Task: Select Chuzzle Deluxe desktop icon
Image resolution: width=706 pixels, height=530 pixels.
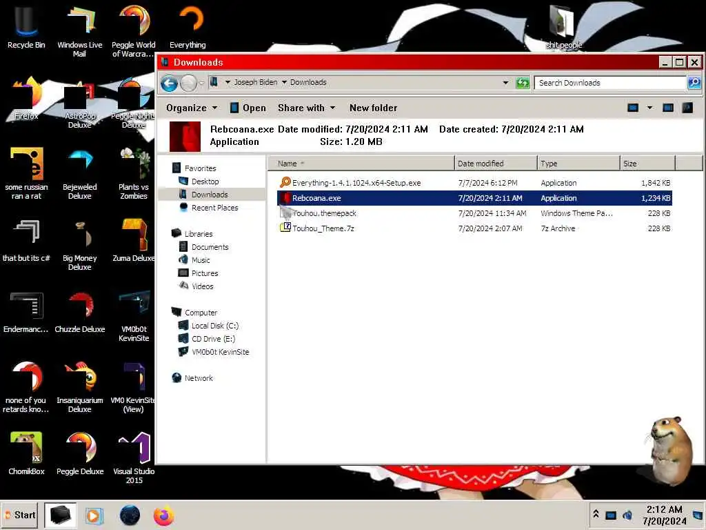Action: pos(80,313)
